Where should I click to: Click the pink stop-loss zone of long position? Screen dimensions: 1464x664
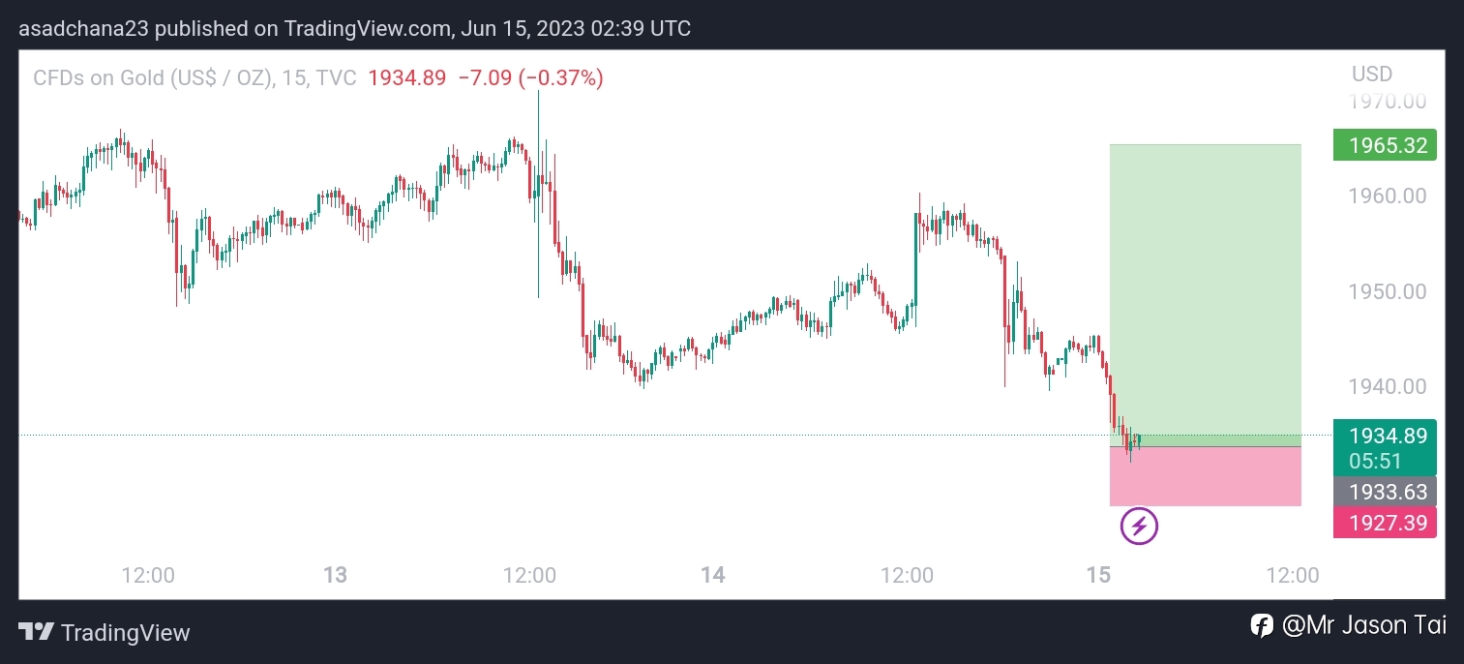[x=1206, y=476]
